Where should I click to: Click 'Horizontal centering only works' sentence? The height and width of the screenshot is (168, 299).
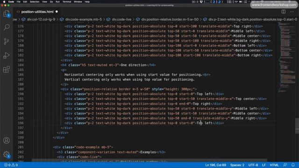click(133, 75)
